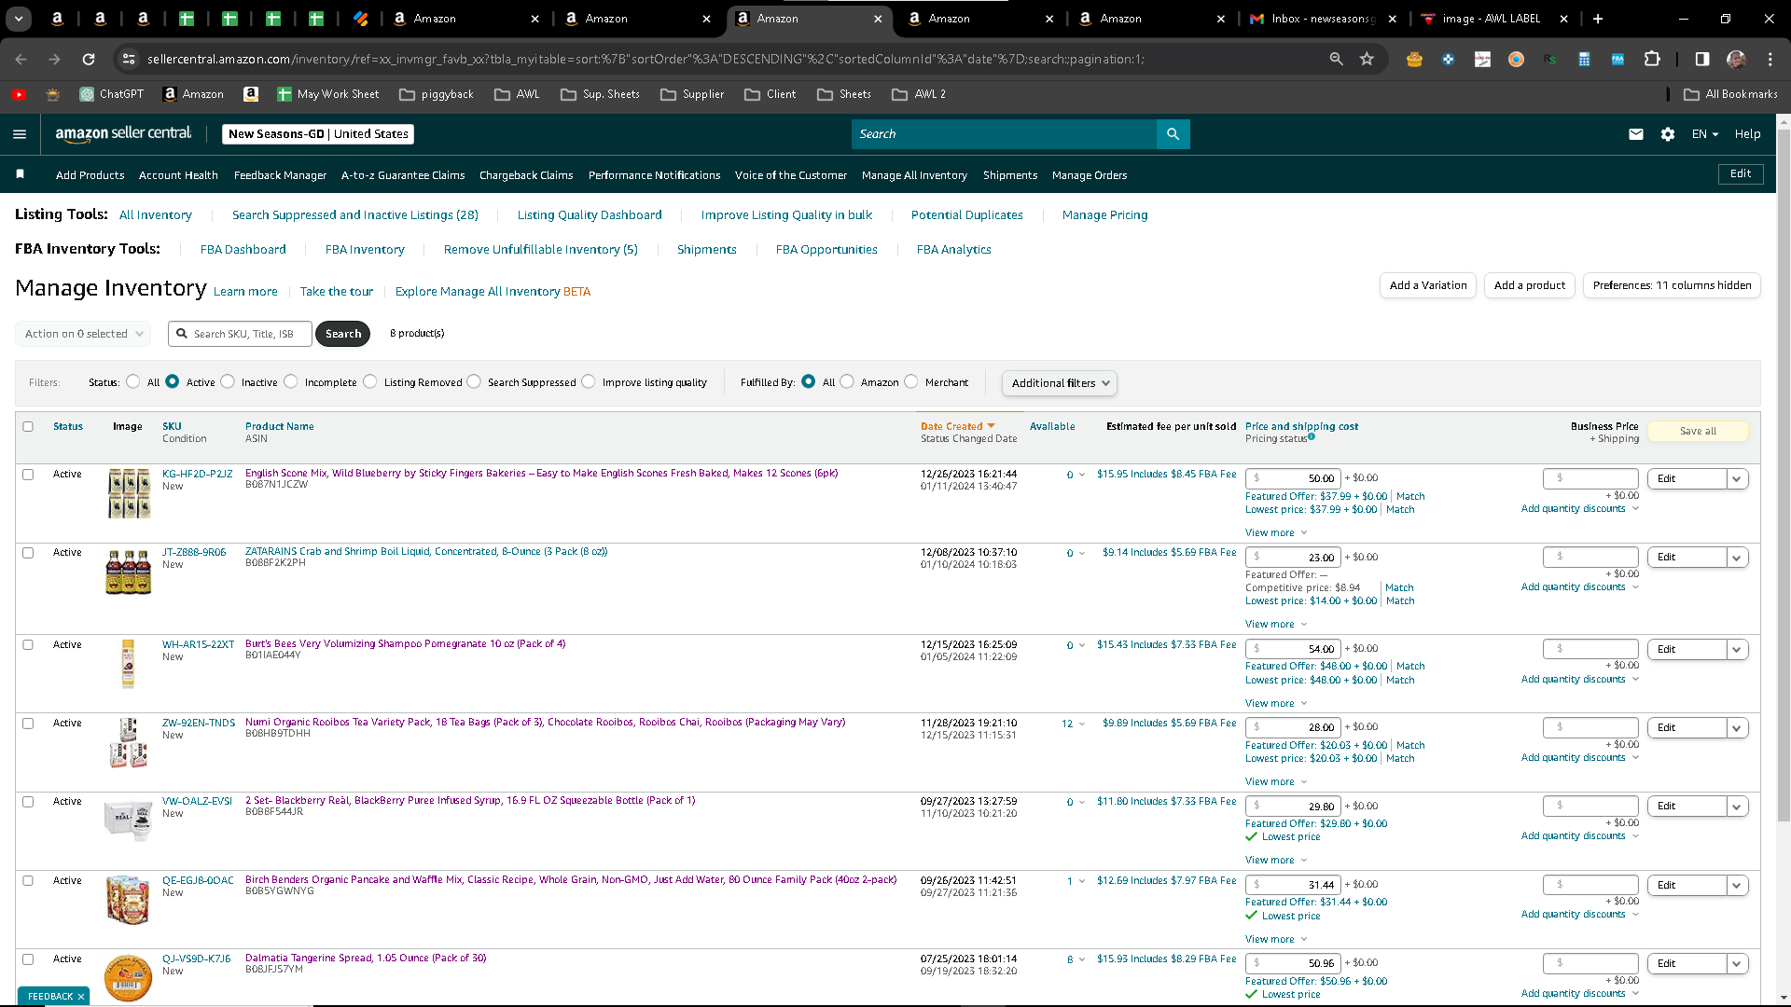Click the pricing status info icon
The image size is (1791, 1007).
pyautogui.click(x=1312, y=436)
